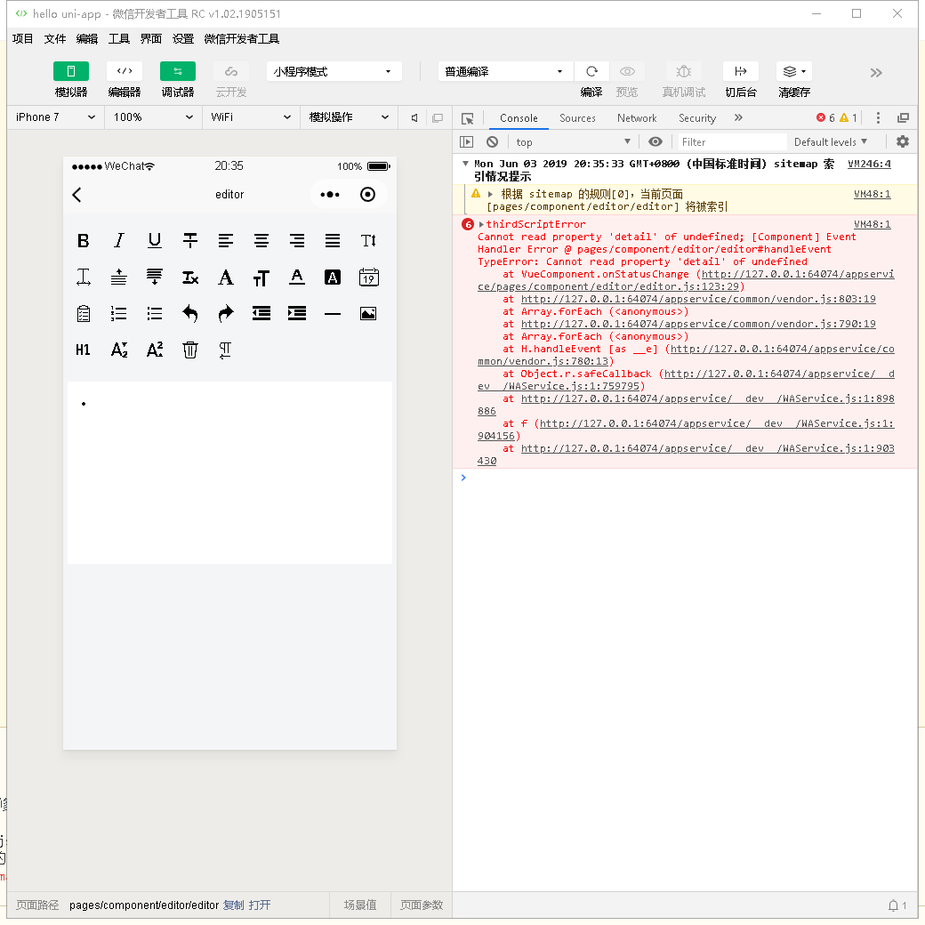Viewport: 925px width, 925px height.
Task: Apply subscript A2 formatting
Action: pyautogui.click(x=119, y=350)
